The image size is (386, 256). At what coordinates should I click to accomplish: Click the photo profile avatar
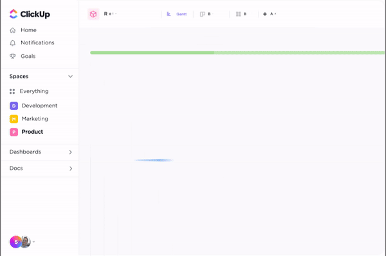click(26, 242)
